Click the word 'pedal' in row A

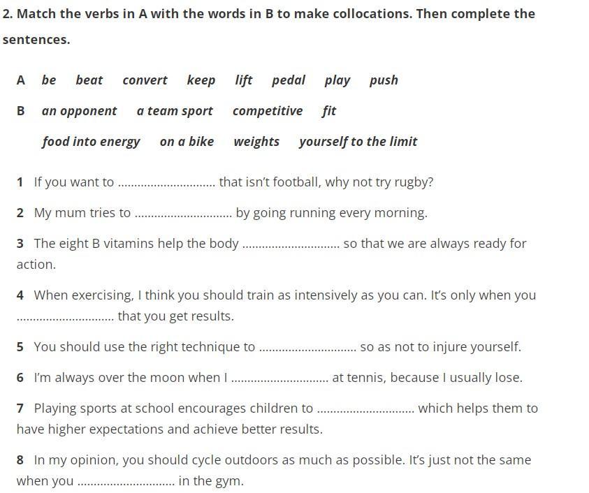(288, 80)
